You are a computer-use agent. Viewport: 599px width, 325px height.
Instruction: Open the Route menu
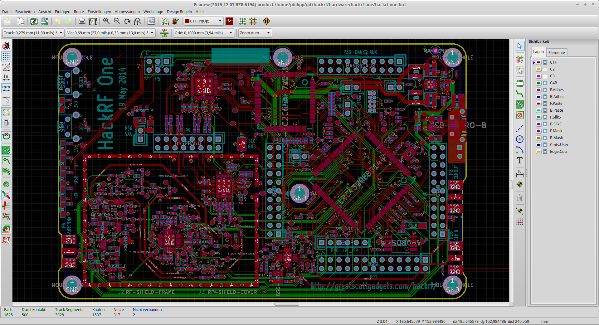click(79, 12)
